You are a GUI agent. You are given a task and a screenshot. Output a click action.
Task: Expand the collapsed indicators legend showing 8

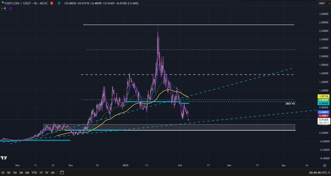click(4, 9)
